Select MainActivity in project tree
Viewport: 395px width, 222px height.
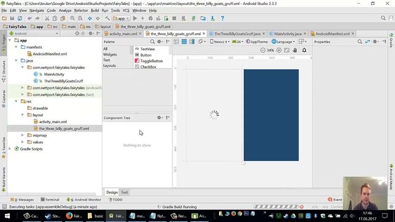(54, 74)
